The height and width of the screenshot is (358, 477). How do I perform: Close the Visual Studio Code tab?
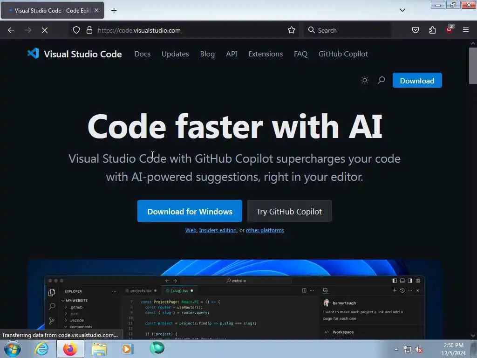pos(96,10)
